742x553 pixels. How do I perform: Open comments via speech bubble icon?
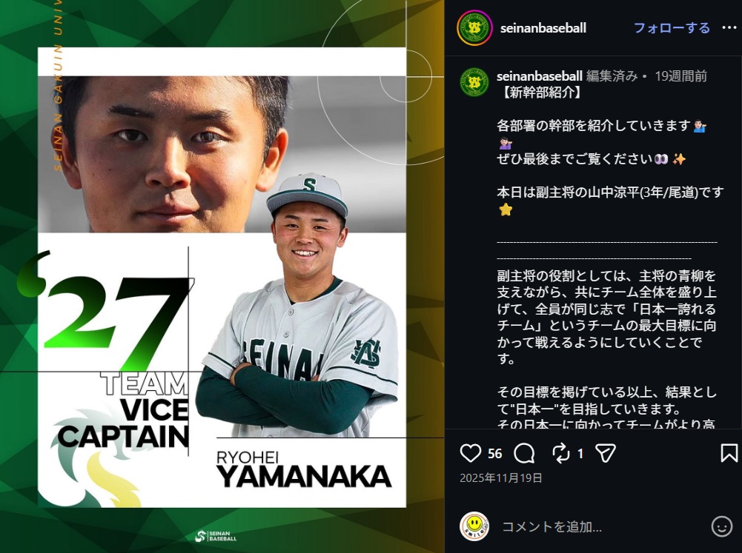(524, 453)
